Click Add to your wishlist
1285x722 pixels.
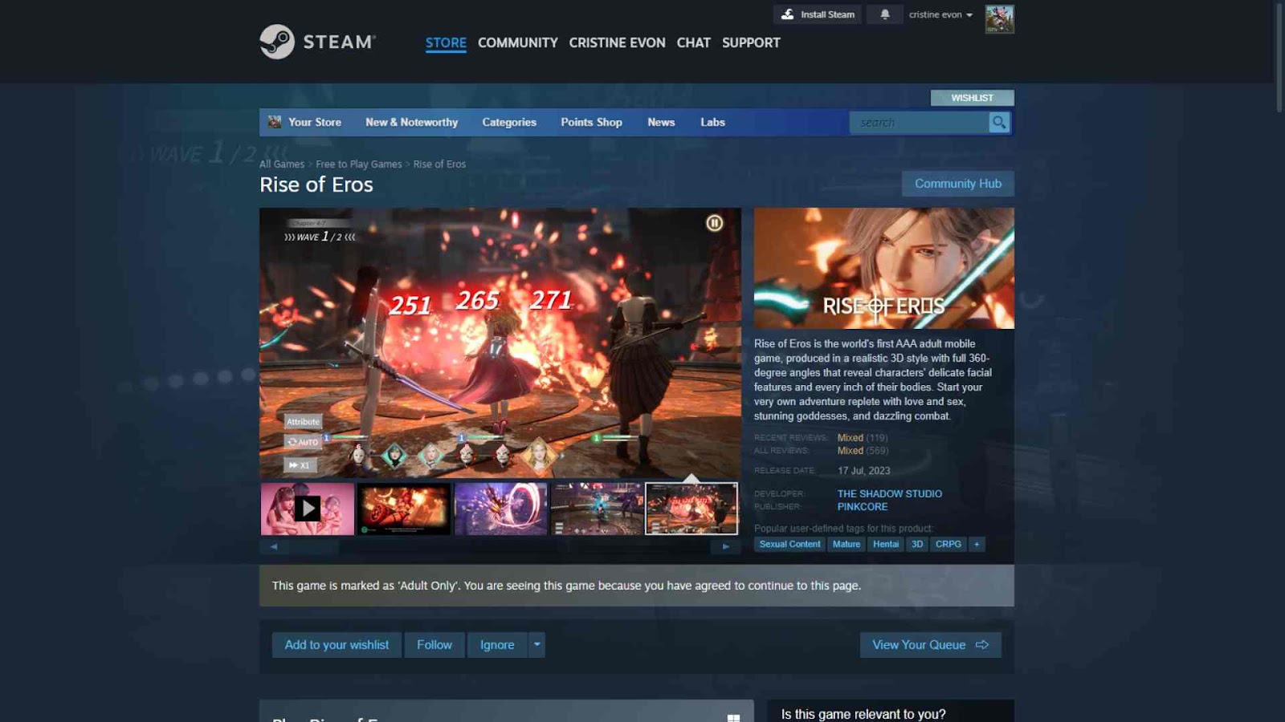337,645
